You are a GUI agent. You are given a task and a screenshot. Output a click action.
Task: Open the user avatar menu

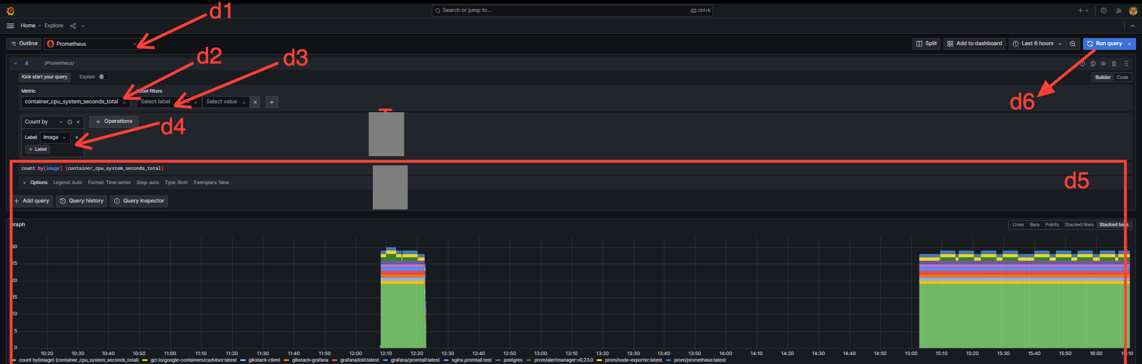click(x=1133, y=11)
